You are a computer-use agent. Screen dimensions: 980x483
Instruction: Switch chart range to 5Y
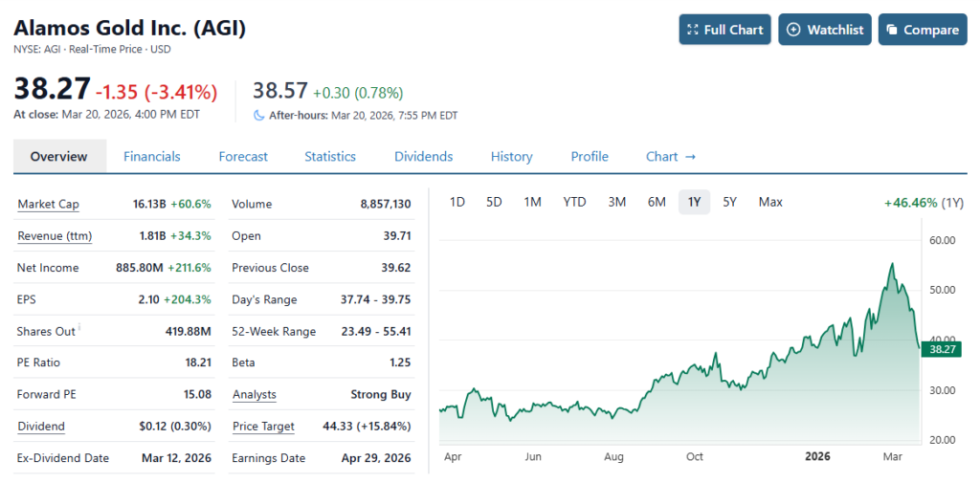[729, 202]
